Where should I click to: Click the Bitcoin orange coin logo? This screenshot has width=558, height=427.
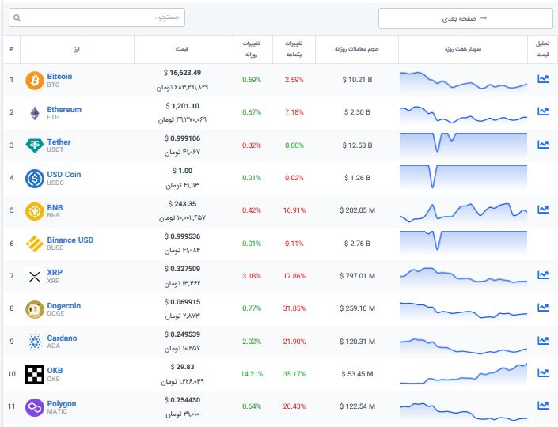tap(35, 81)
